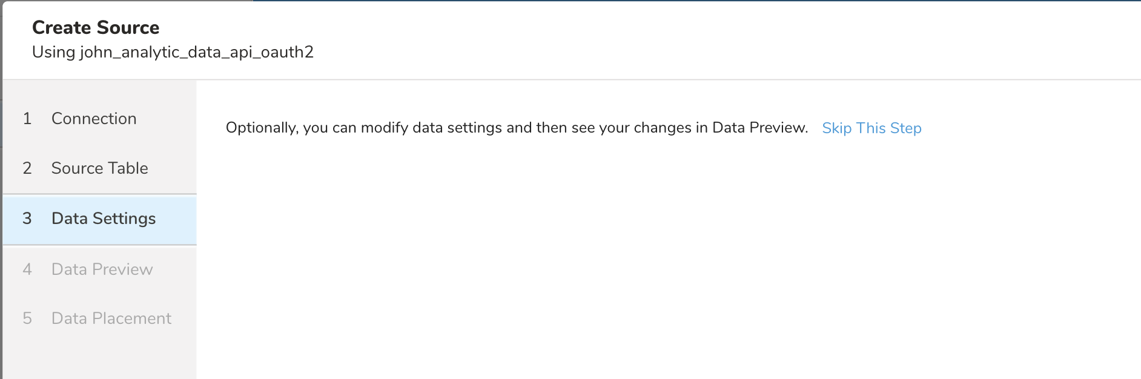Viewport: 1141px width, 379px height.
Task: Click the john_analytic_data_api_oauth2 connection name
Action: pos(196,52)
